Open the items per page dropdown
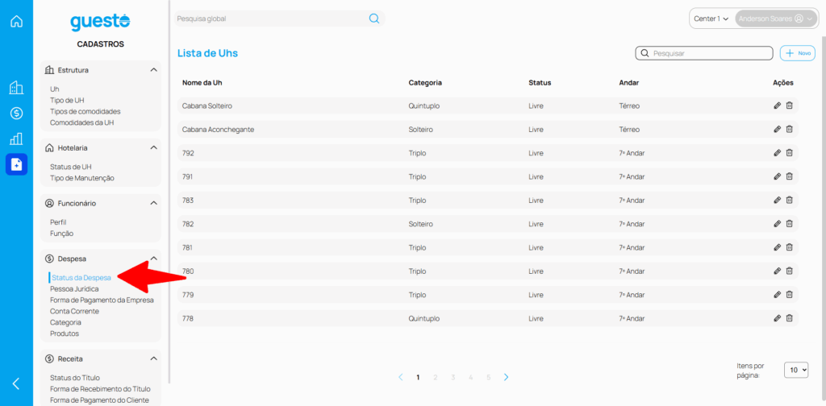 point(796,370)
